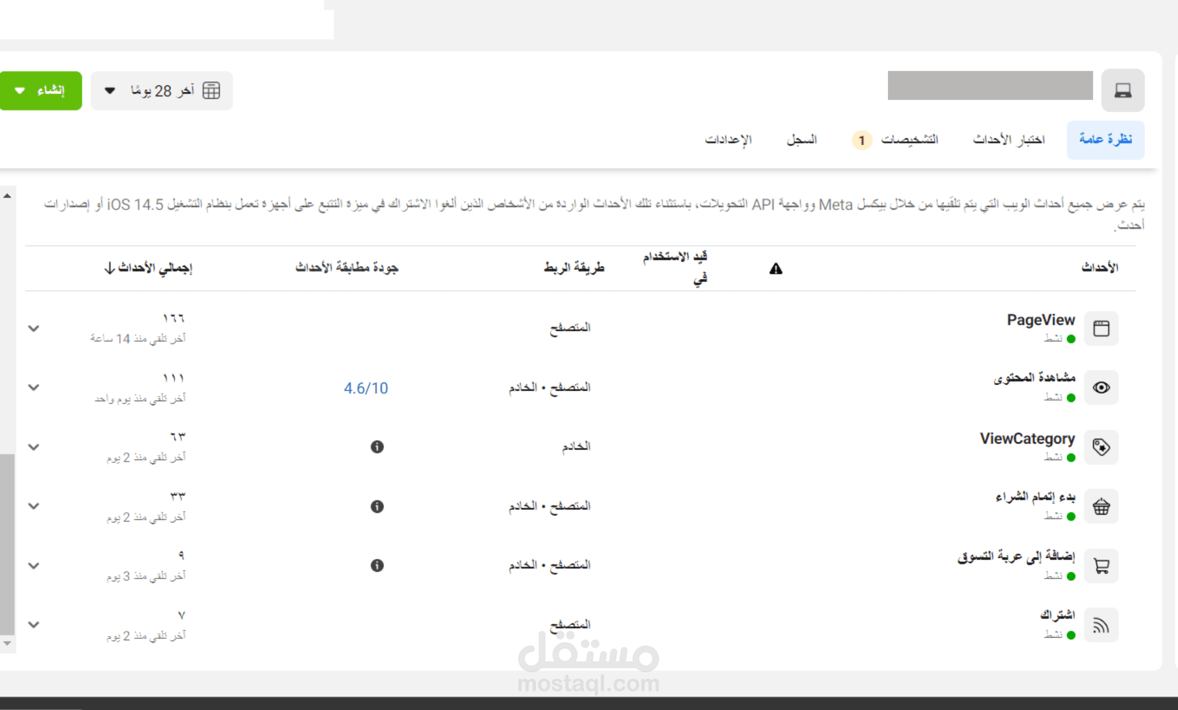This screenshot has width=1178, height=710.
Task: Click info icon in بدء إتمام الشراء row
Action: [x=377, y=506]
